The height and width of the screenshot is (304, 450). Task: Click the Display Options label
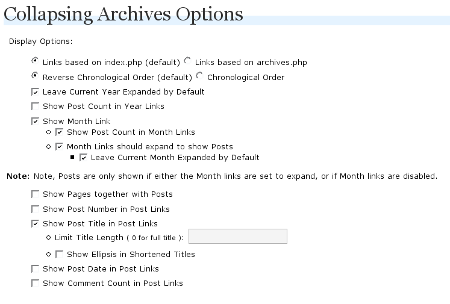[41, 42]
